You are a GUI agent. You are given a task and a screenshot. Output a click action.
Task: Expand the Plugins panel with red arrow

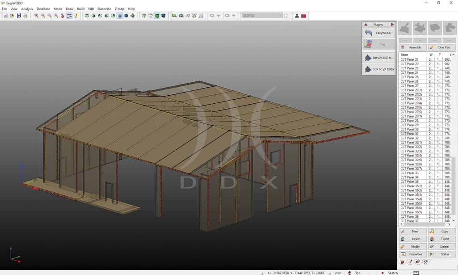pyautogui.click(x=393, y=25)
